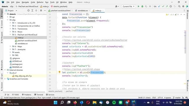Viewport: 189px width, 106px height.
Task: Click CRLF line separator in status bar
Action: click(154, 97)
